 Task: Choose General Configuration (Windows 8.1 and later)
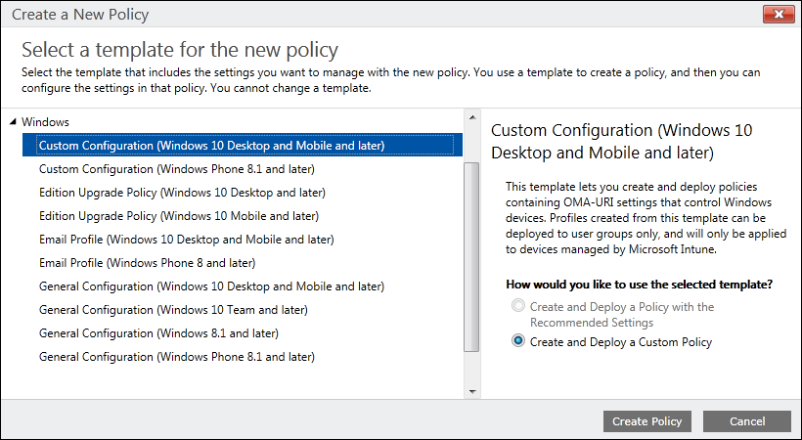coord(159,333)
